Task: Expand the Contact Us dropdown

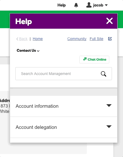Action: (x=28, y=50)
